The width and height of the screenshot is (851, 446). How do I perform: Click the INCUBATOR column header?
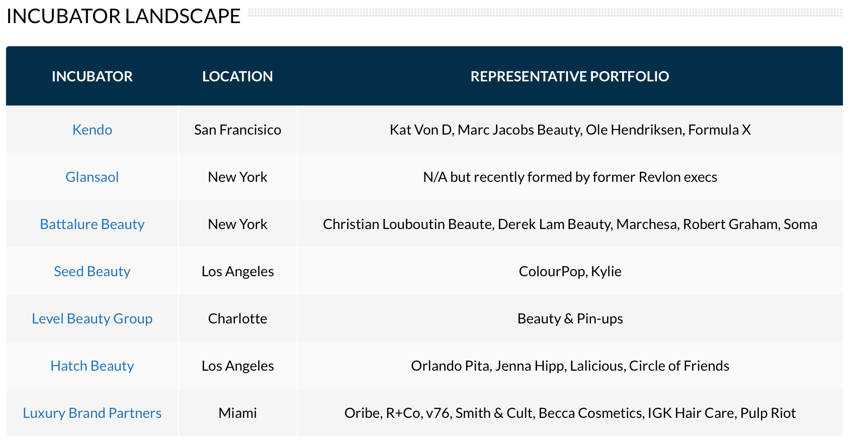coord(92,76)
